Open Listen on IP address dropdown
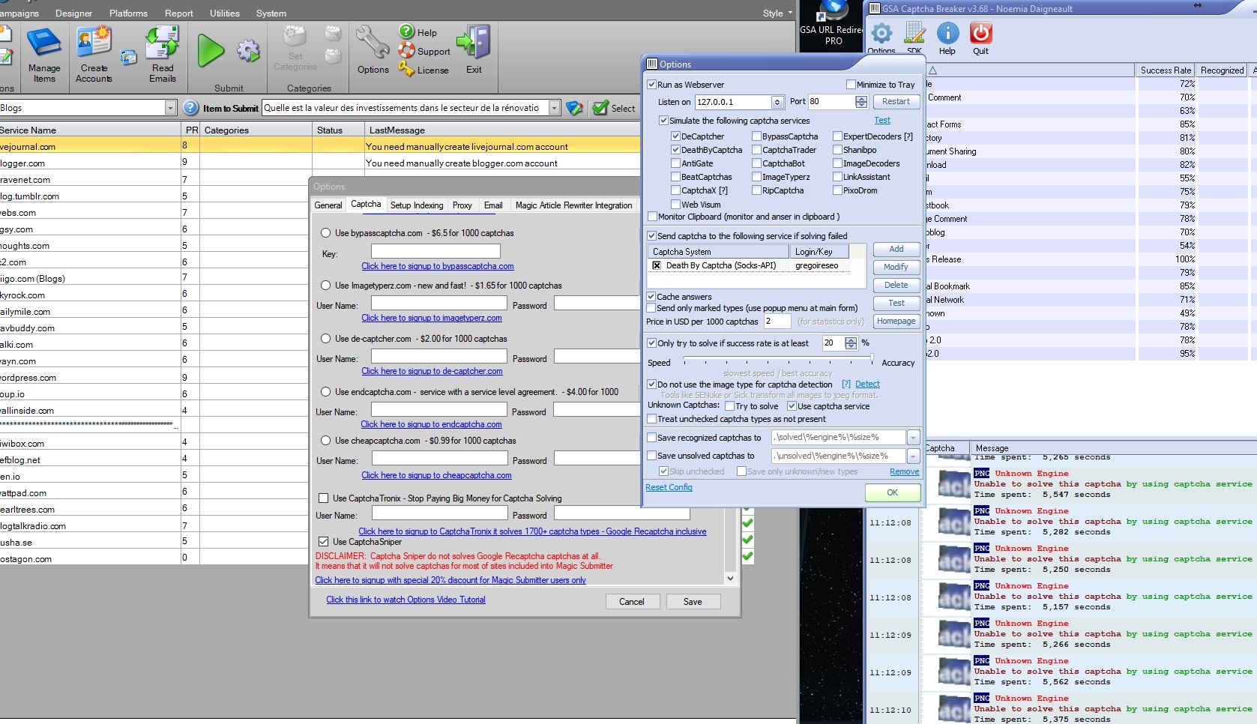The image size is (1257, 724). [777, 102]
